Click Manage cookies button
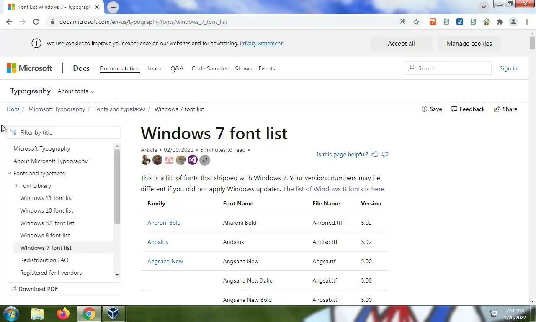 [469, 44]
